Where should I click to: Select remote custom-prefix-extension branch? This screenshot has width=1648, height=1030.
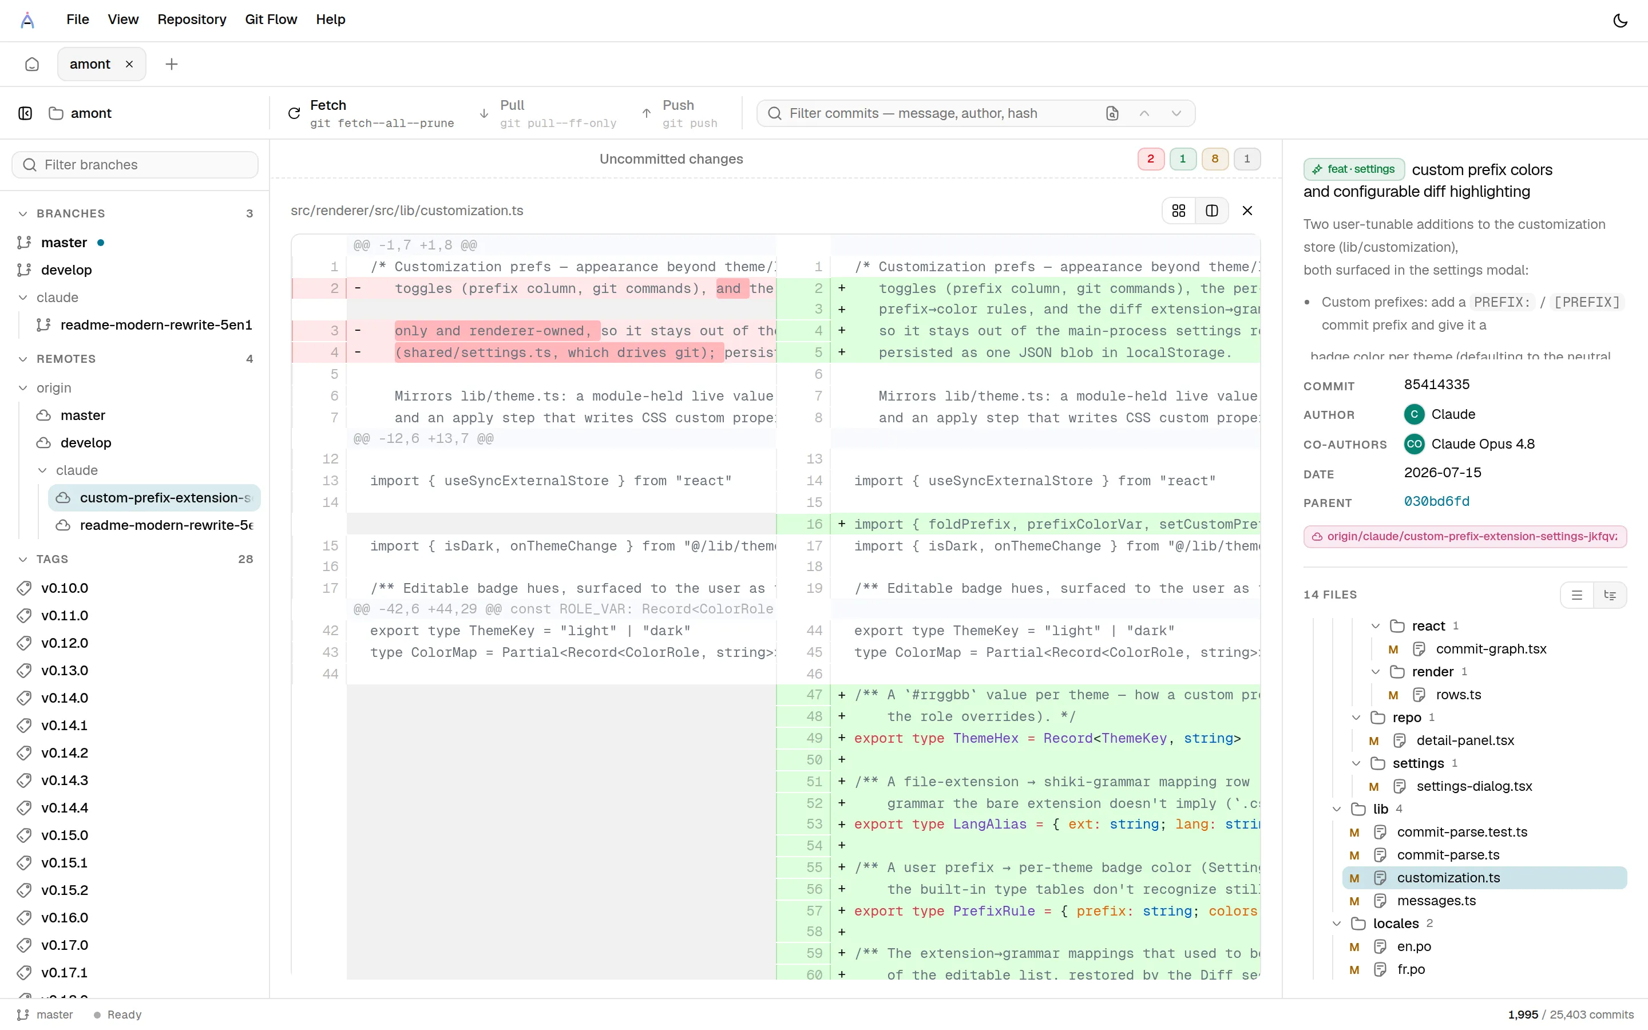(x=154, y=498)
